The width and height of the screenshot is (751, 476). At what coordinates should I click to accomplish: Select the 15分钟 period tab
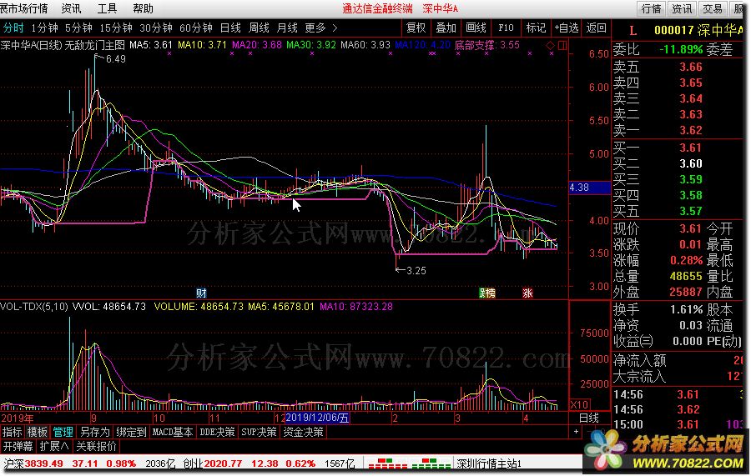tap(116, 28)
